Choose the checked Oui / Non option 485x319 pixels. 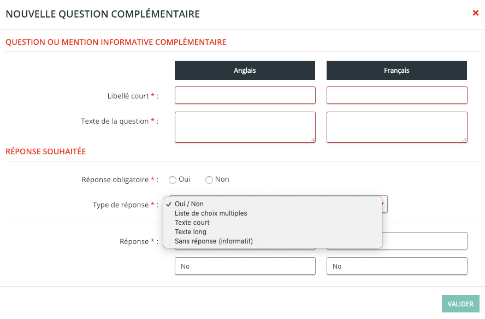coord(189,204)
